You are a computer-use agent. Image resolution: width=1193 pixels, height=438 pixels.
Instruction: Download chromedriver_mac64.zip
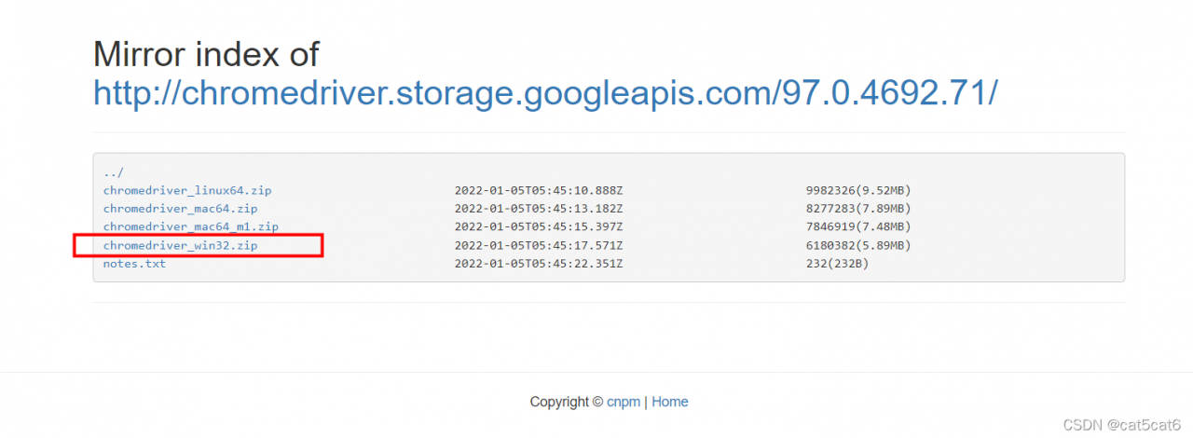click(180, 209)
